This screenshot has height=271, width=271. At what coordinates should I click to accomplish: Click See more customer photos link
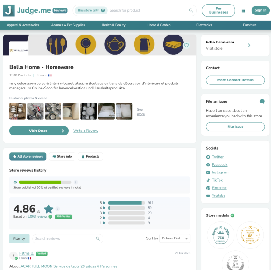[x=140, y=112]
